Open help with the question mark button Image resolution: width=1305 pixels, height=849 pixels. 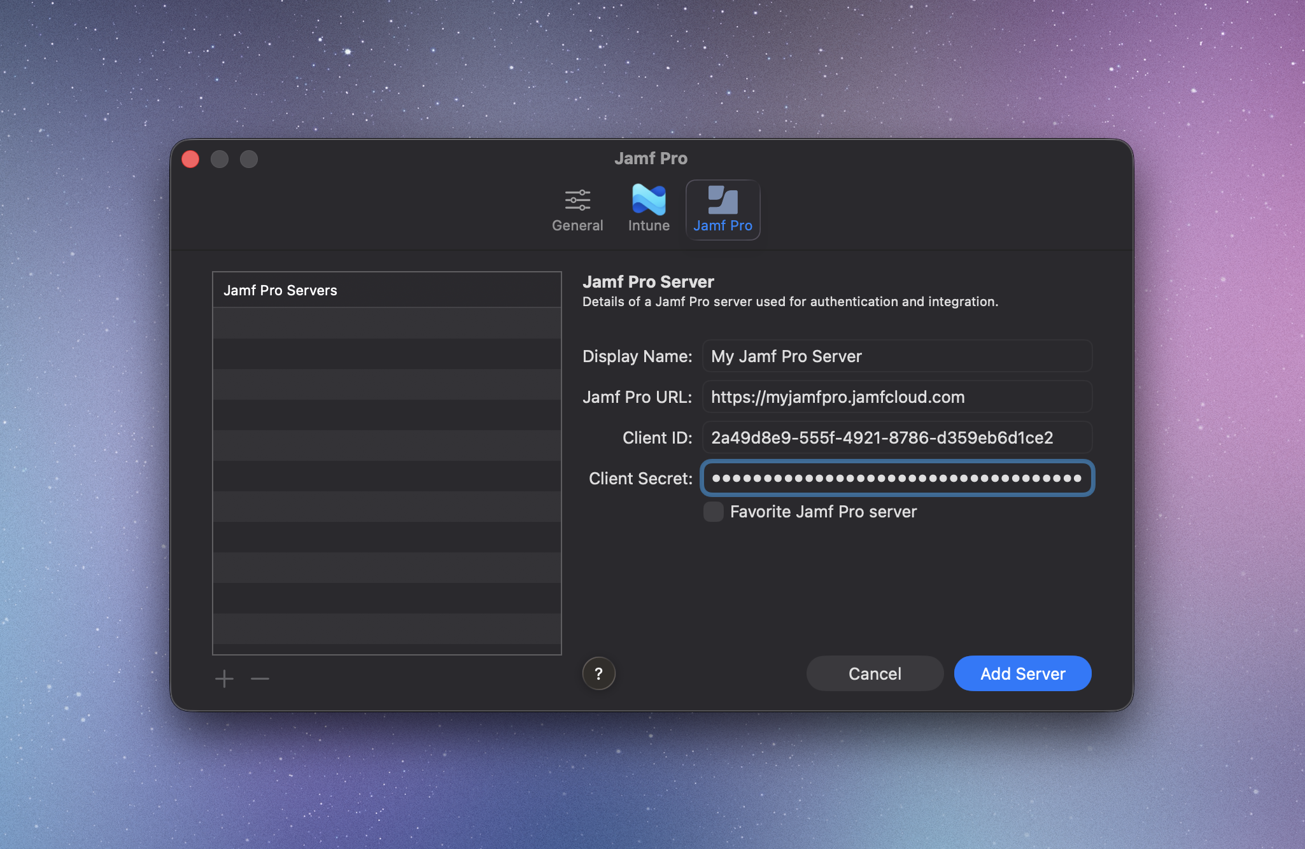598,673
